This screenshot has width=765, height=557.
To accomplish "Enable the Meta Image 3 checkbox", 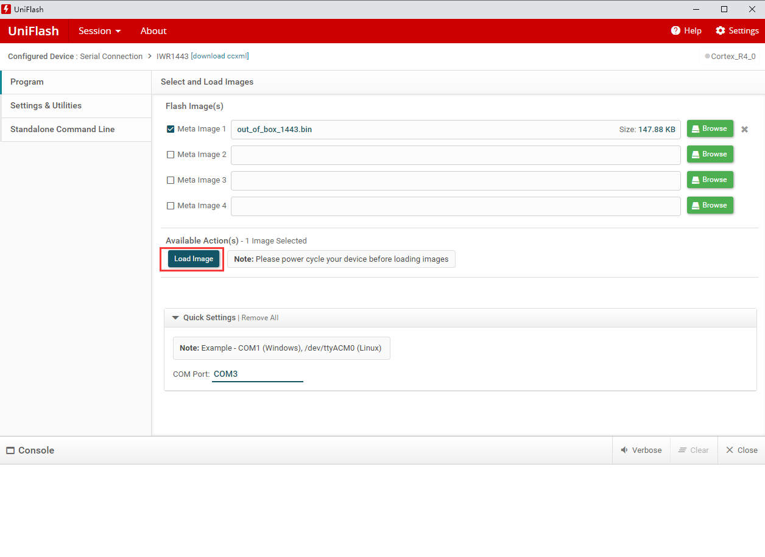I will (171, 180).
